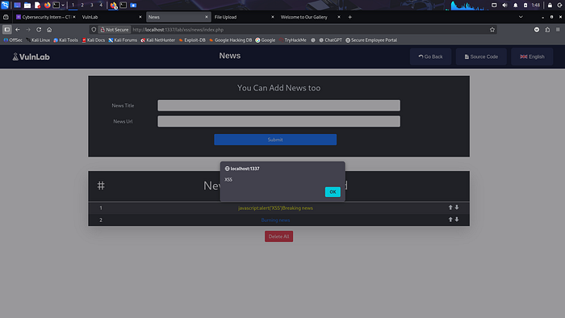The width and height of the screenshot is (565, 318).
Task: Click the Not Secure connection indicator
Action: [115, 30]
